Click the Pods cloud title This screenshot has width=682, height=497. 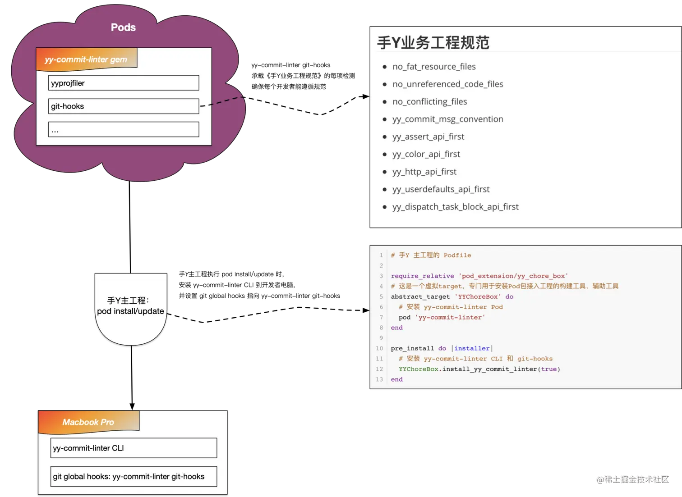coord(123,27)
